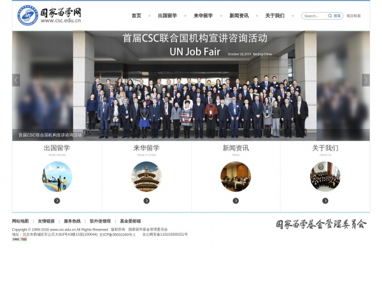Image resolution: width=382 pixels, height=286 pixels.
Task: Click the 关于我们 card heading
Action: (x=325, y=148)
